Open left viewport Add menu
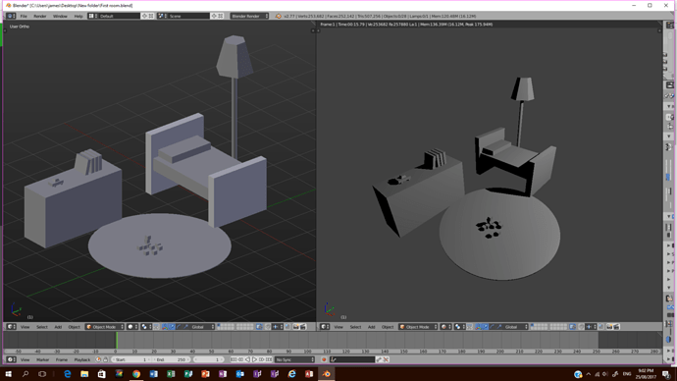Image resolution: width=677 pixels, height=381 pixels. point(58,327)
